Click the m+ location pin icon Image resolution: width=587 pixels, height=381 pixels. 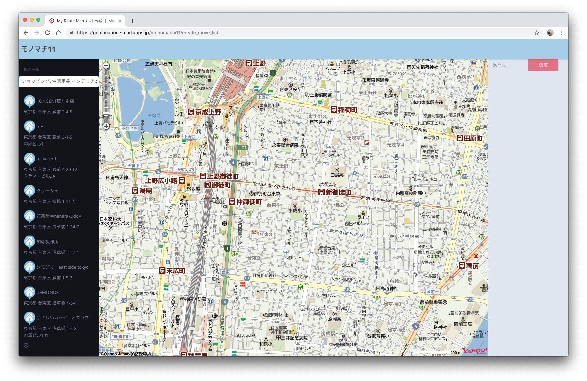coord(29,126)
